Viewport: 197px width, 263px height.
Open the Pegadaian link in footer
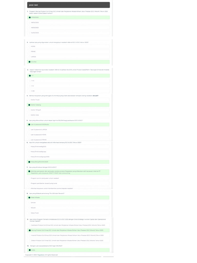coord(41,255)
